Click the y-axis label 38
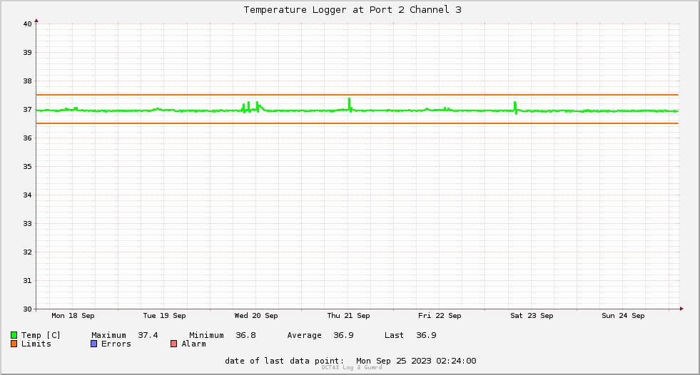This screenshot has width=700, height=375. [x=28, y=81]
